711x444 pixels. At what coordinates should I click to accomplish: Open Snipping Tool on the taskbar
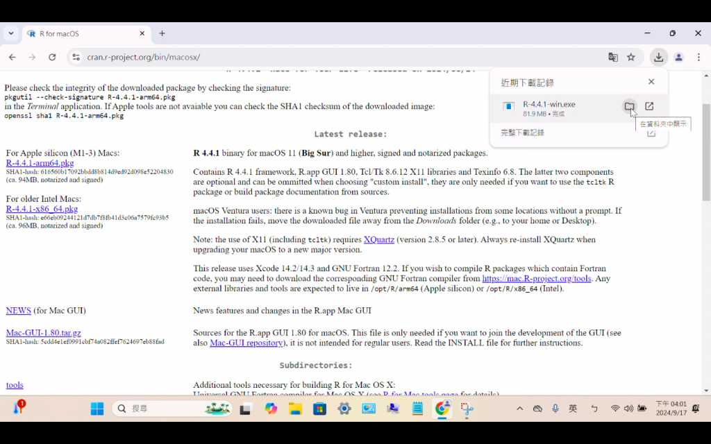(x=467, y=409)
